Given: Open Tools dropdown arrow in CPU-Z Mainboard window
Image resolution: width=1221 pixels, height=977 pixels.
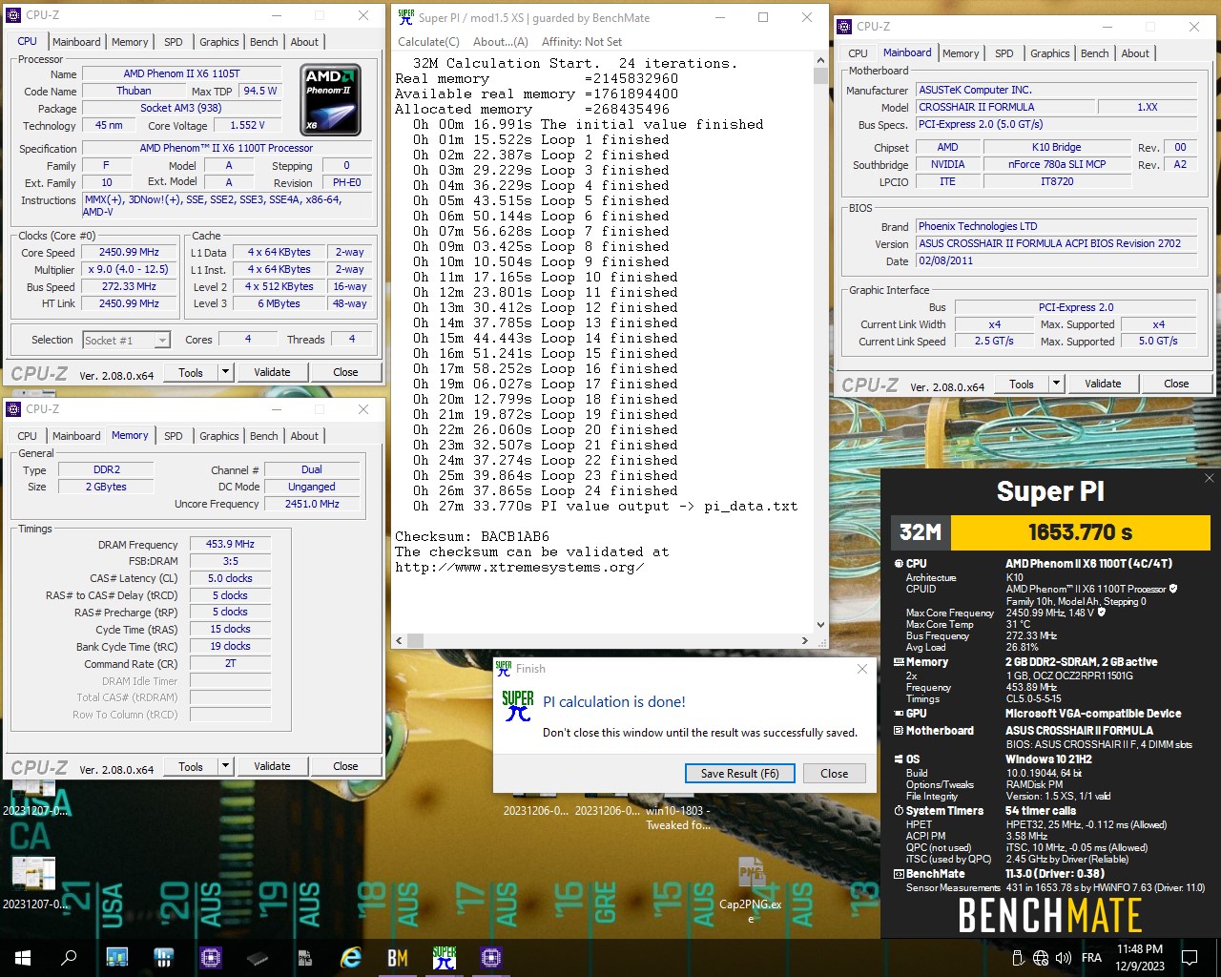Looking at the screenshot, I should pos(1056,384).
